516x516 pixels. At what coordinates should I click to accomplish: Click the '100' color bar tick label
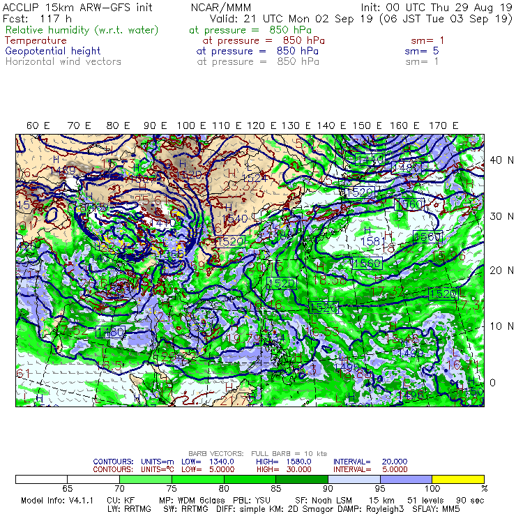pyautogui.click(x=432, y=488)
